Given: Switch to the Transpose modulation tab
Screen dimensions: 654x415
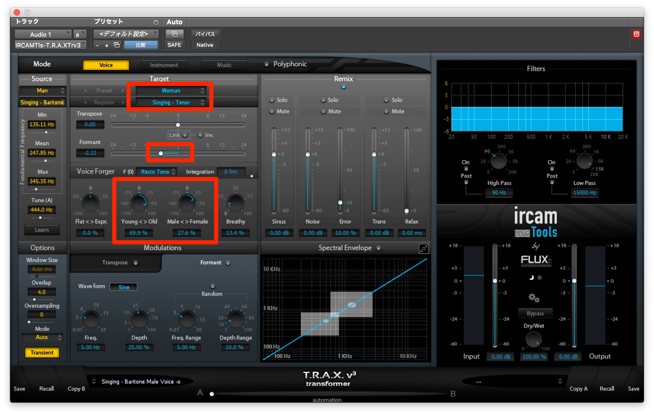Looking at the screenshot, I should (x=116, y=263).
